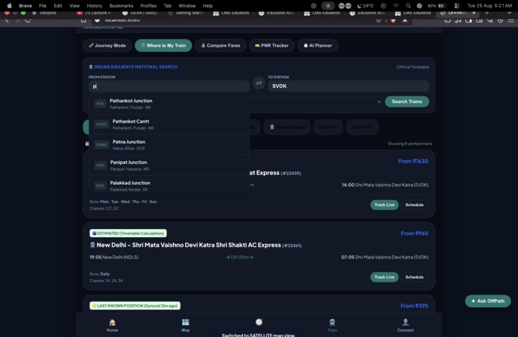View Schedule for the ₹1630 train
Image resolution: width=518 pixels, height=337 pixels.
(415, 205)
